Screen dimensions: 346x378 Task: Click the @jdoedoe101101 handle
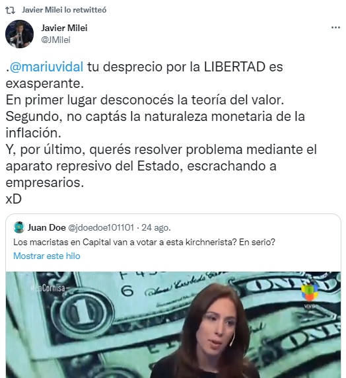click(x=101, y=227)
